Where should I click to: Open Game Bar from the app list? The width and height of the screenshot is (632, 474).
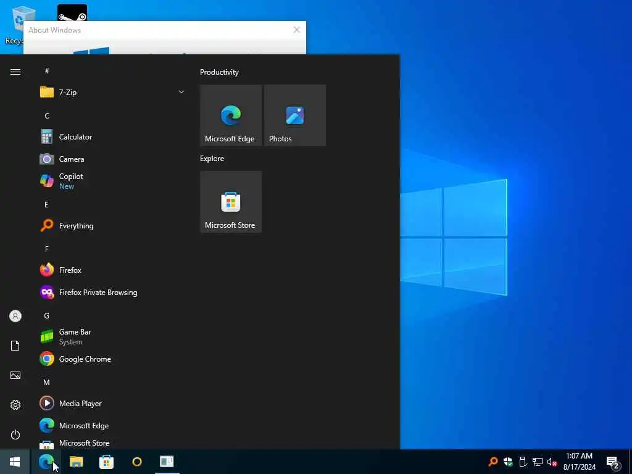pos(112,336)
